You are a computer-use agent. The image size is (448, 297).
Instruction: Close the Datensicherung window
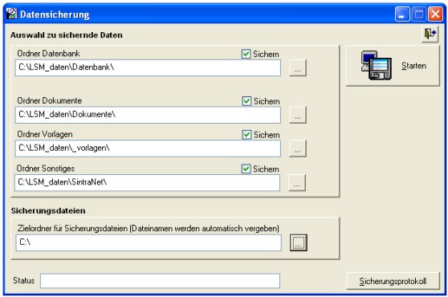435,14
